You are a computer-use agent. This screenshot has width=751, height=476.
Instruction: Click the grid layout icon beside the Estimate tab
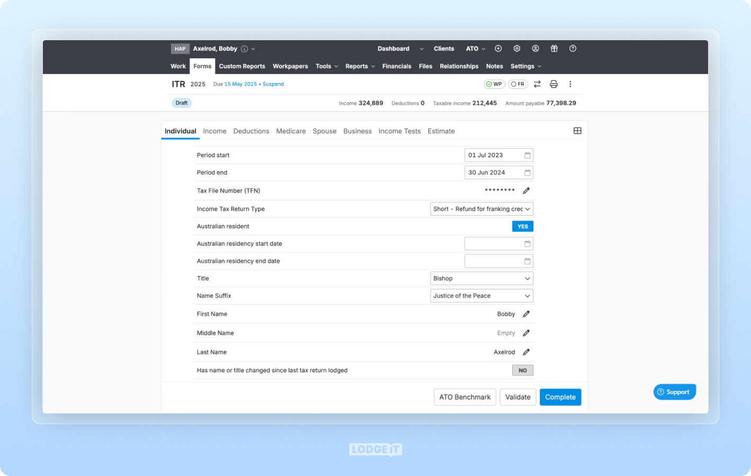pos(577,130)
